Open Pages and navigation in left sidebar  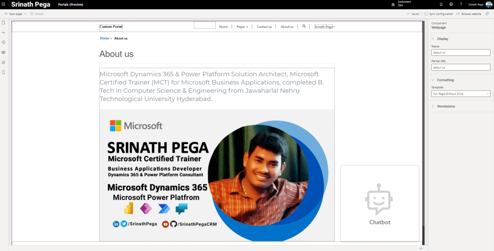tap(4, 23)
